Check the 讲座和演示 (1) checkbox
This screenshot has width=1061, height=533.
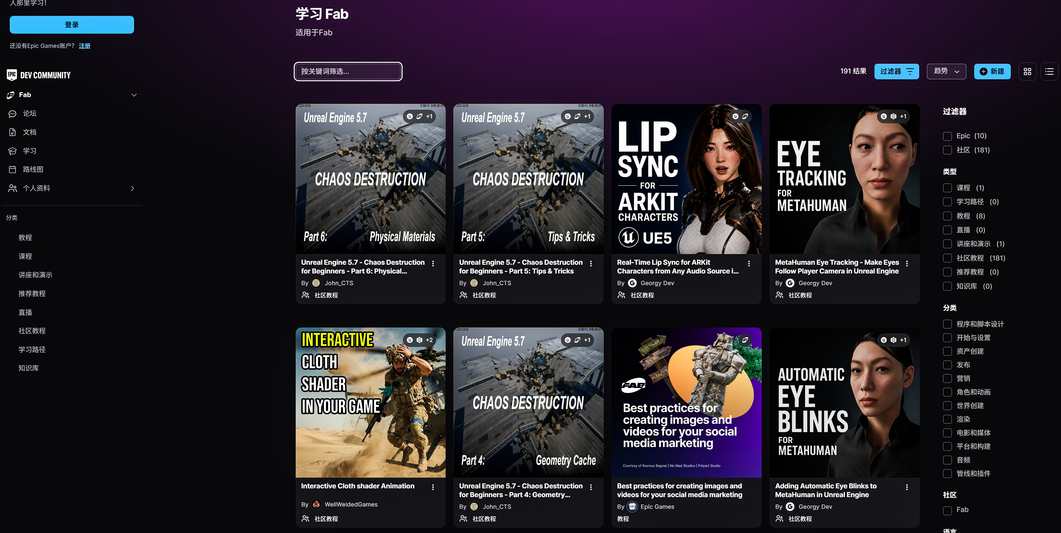947,244
